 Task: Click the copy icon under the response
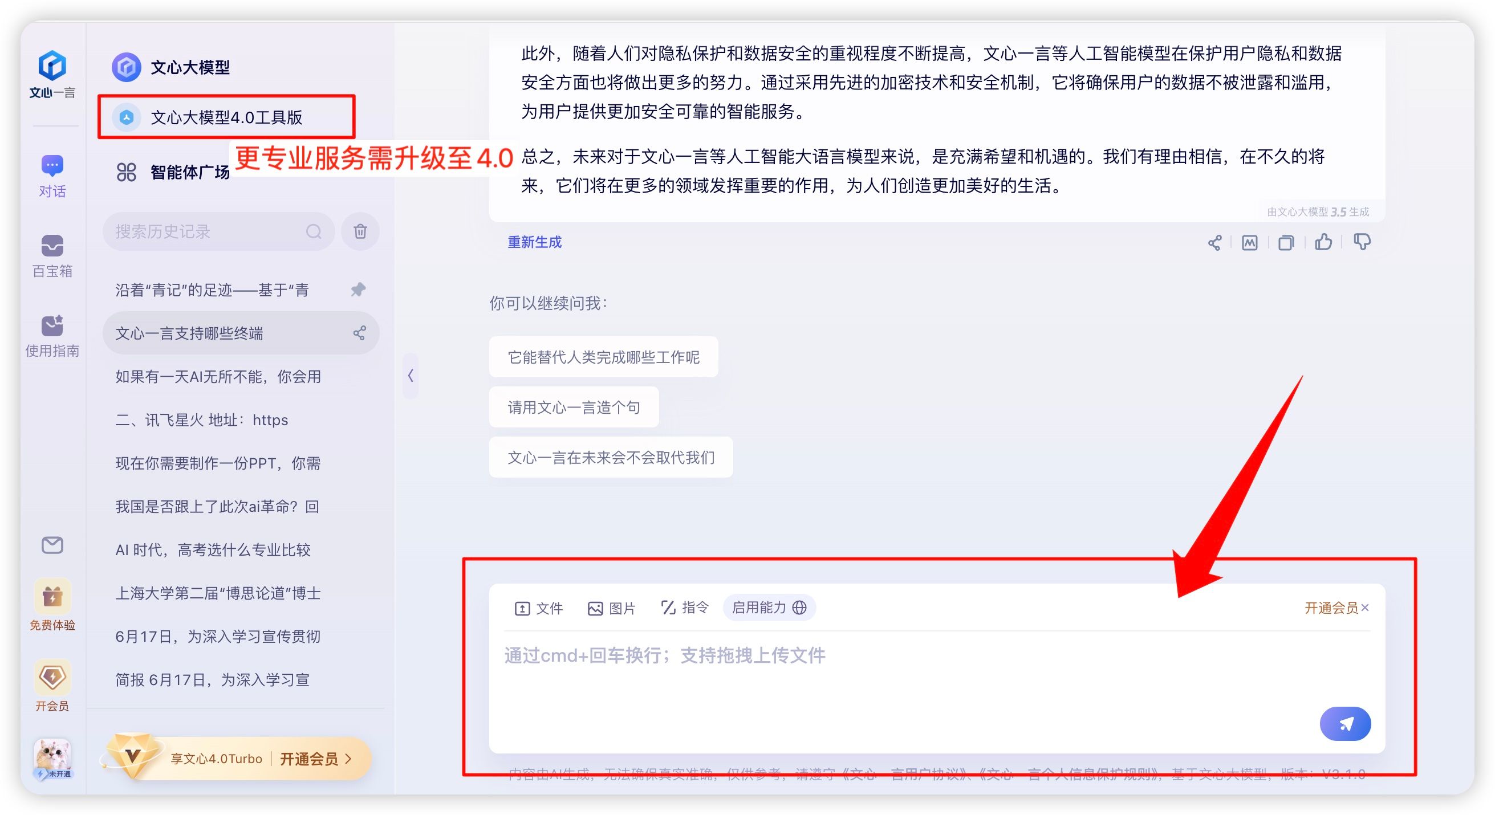(1286, 242)
